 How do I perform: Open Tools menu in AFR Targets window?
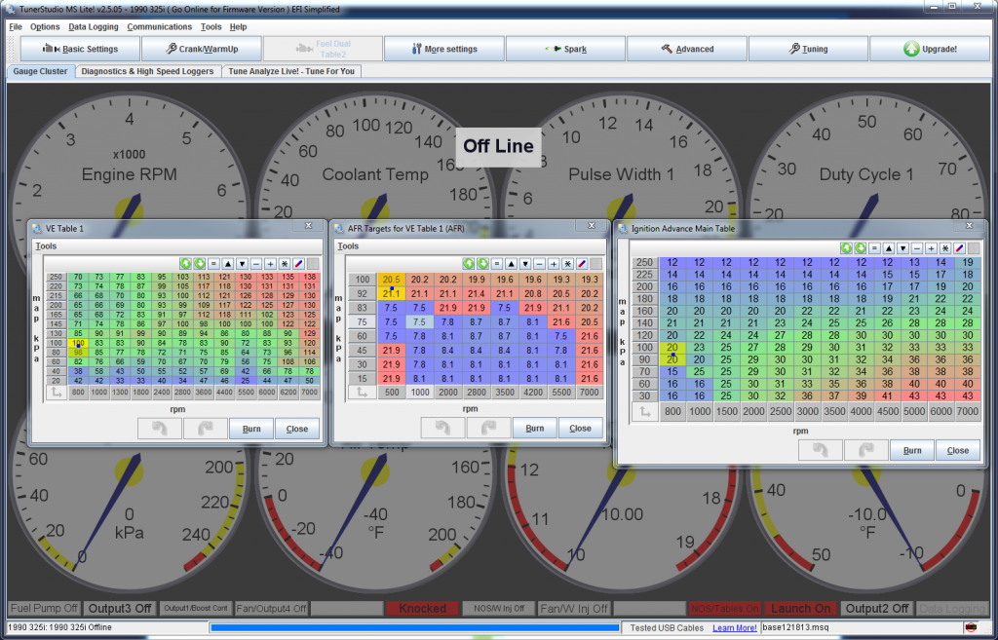point(348,246)
